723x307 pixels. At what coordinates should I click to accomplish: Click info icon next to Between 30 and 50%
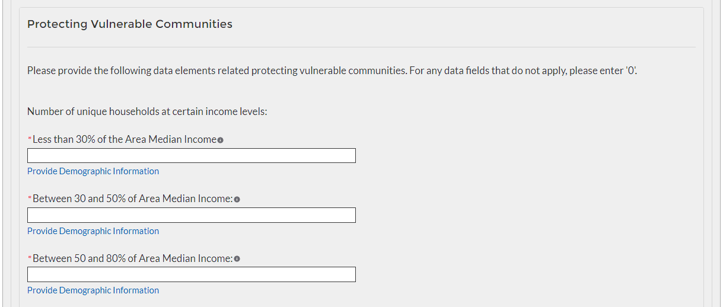tap(237, 200)
